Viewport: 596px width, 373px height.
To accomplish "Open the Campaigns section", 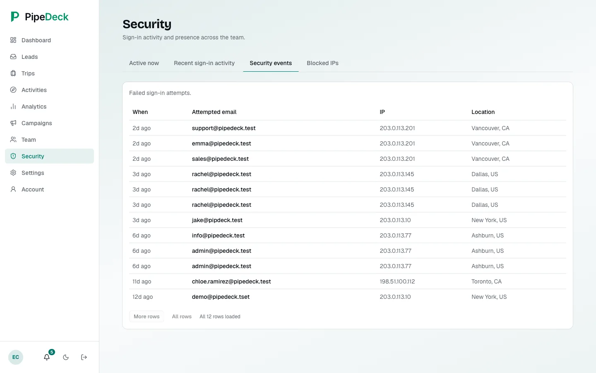I will click(49, 123).
